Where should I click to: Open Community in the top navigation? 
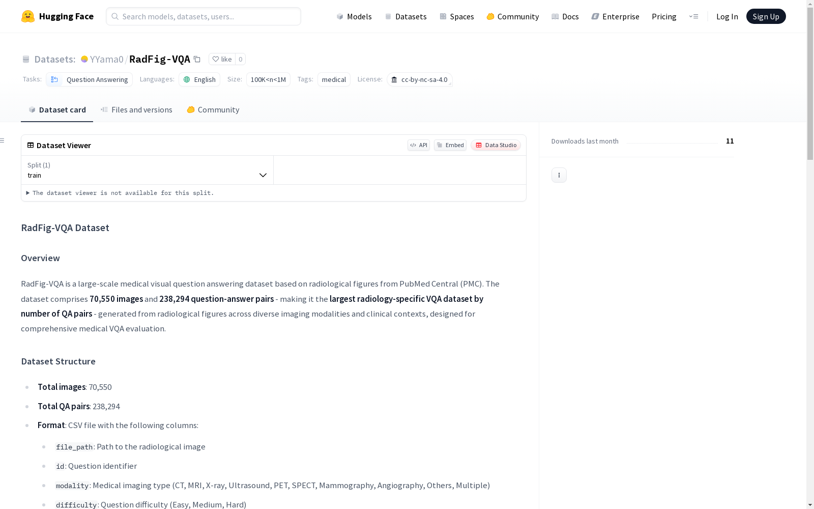pyautogui.click(x=513, y=16)
